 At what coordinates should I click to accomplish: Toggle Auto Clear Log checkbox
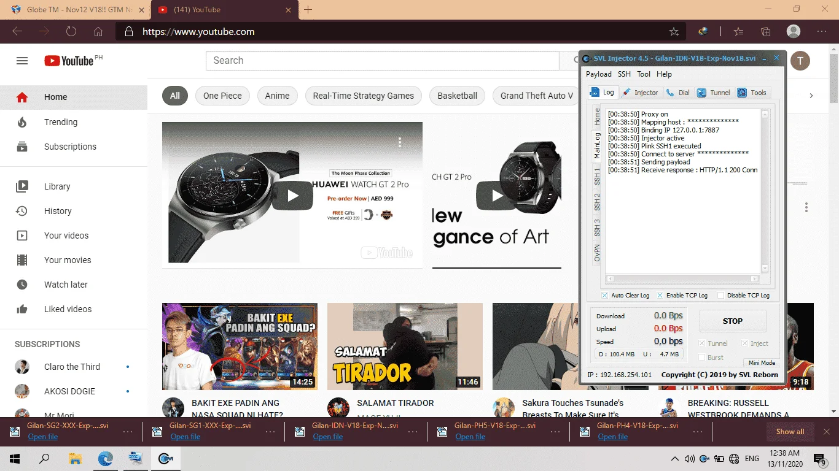[605, 296]
